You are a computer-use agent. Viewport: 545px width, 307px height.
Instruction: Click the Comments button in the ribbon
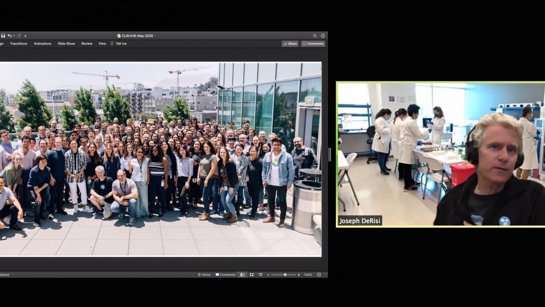313,43
